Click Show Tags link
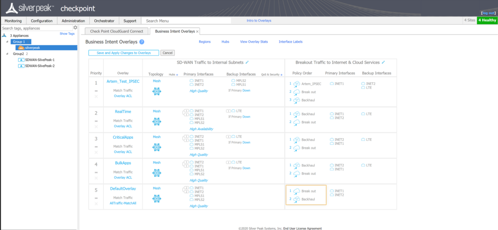The image size is (498, 230). click(x=67, y=34)
